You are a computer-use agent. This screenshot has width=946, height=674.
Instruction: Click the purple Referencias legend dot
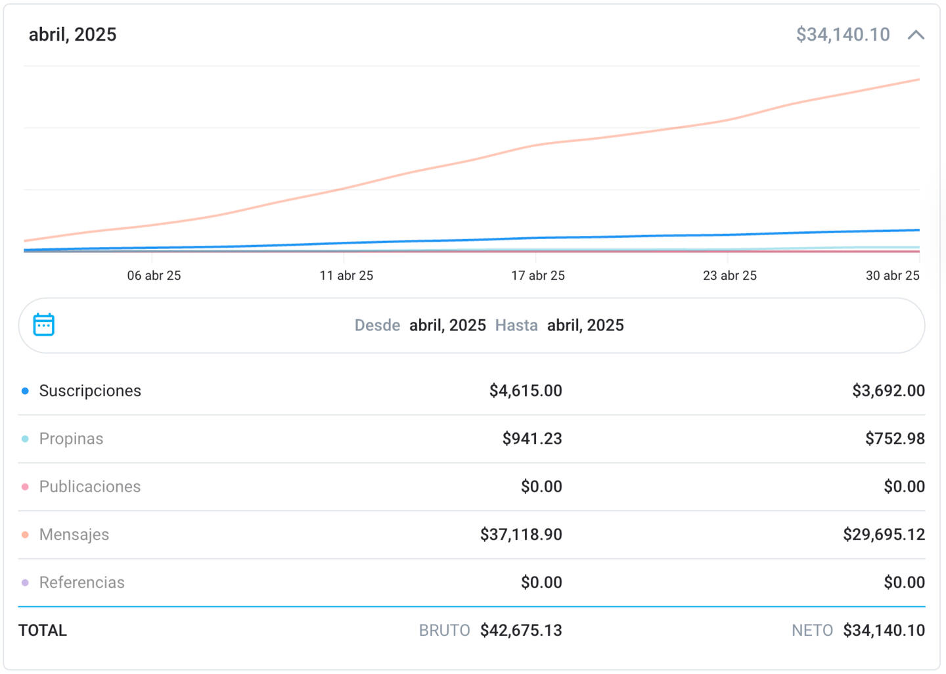click(25, 583)
